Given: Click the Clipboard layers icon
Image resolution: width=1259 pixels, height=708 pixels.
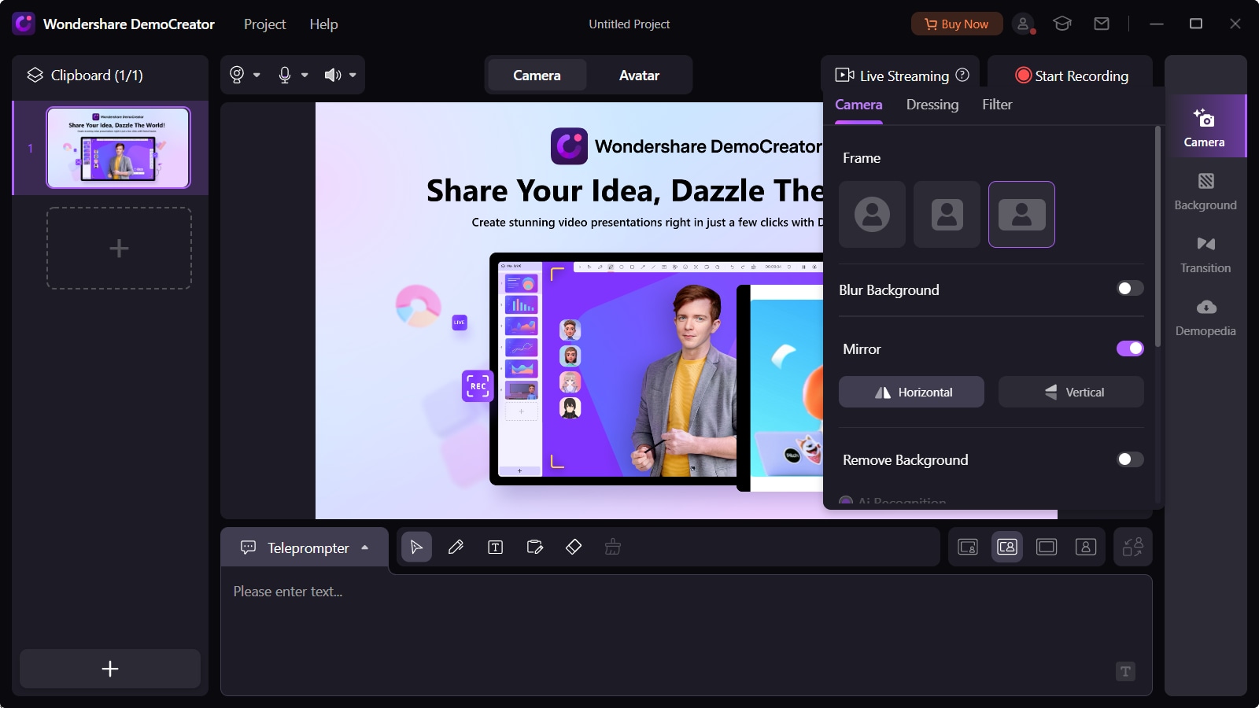Looking at the screenshot, I should click(x=35, y=75).
